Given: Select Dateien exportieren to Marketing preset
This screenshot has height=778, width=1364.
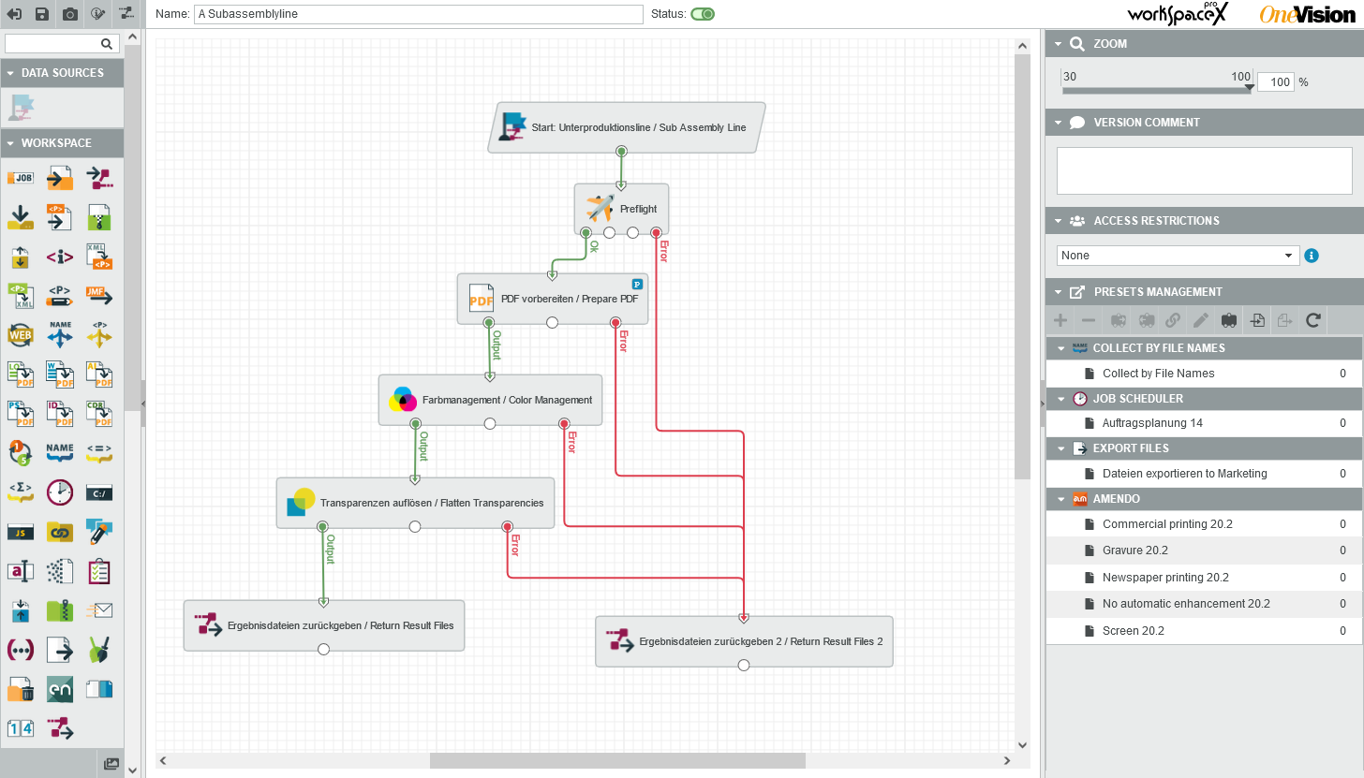Looking at the screenshot, I should click(x=1184, y=474).
